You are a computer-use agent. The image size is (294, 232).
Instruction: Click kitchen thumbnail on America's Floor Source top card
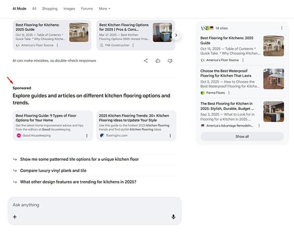(x=79, y=32)
